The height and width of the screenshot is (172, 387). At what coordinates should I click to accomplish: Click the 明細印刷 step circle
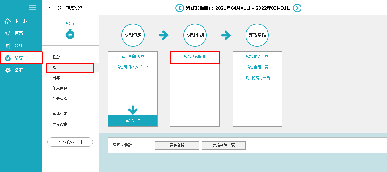tap(195, 35)
